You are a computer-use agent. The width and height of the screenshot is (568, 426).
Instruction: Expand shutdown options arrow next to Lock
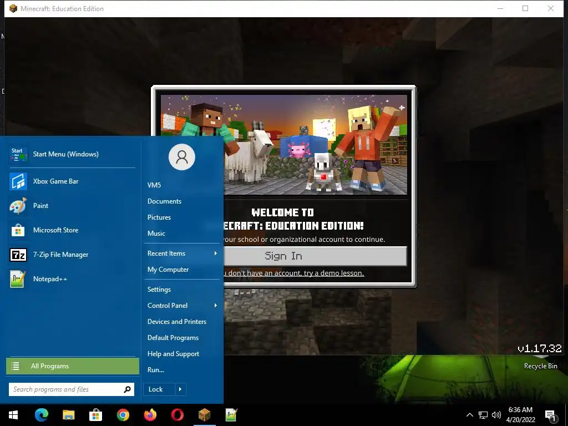click(x=180, y=389)
